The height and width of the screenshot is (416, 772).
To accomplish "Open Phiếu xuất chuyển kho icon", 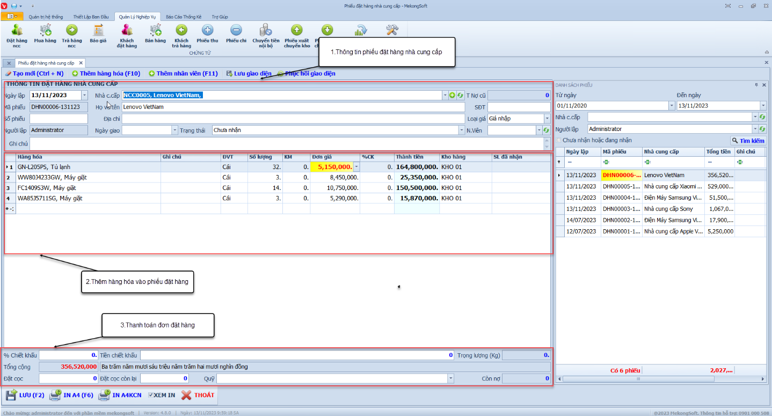I will [297, 34].
